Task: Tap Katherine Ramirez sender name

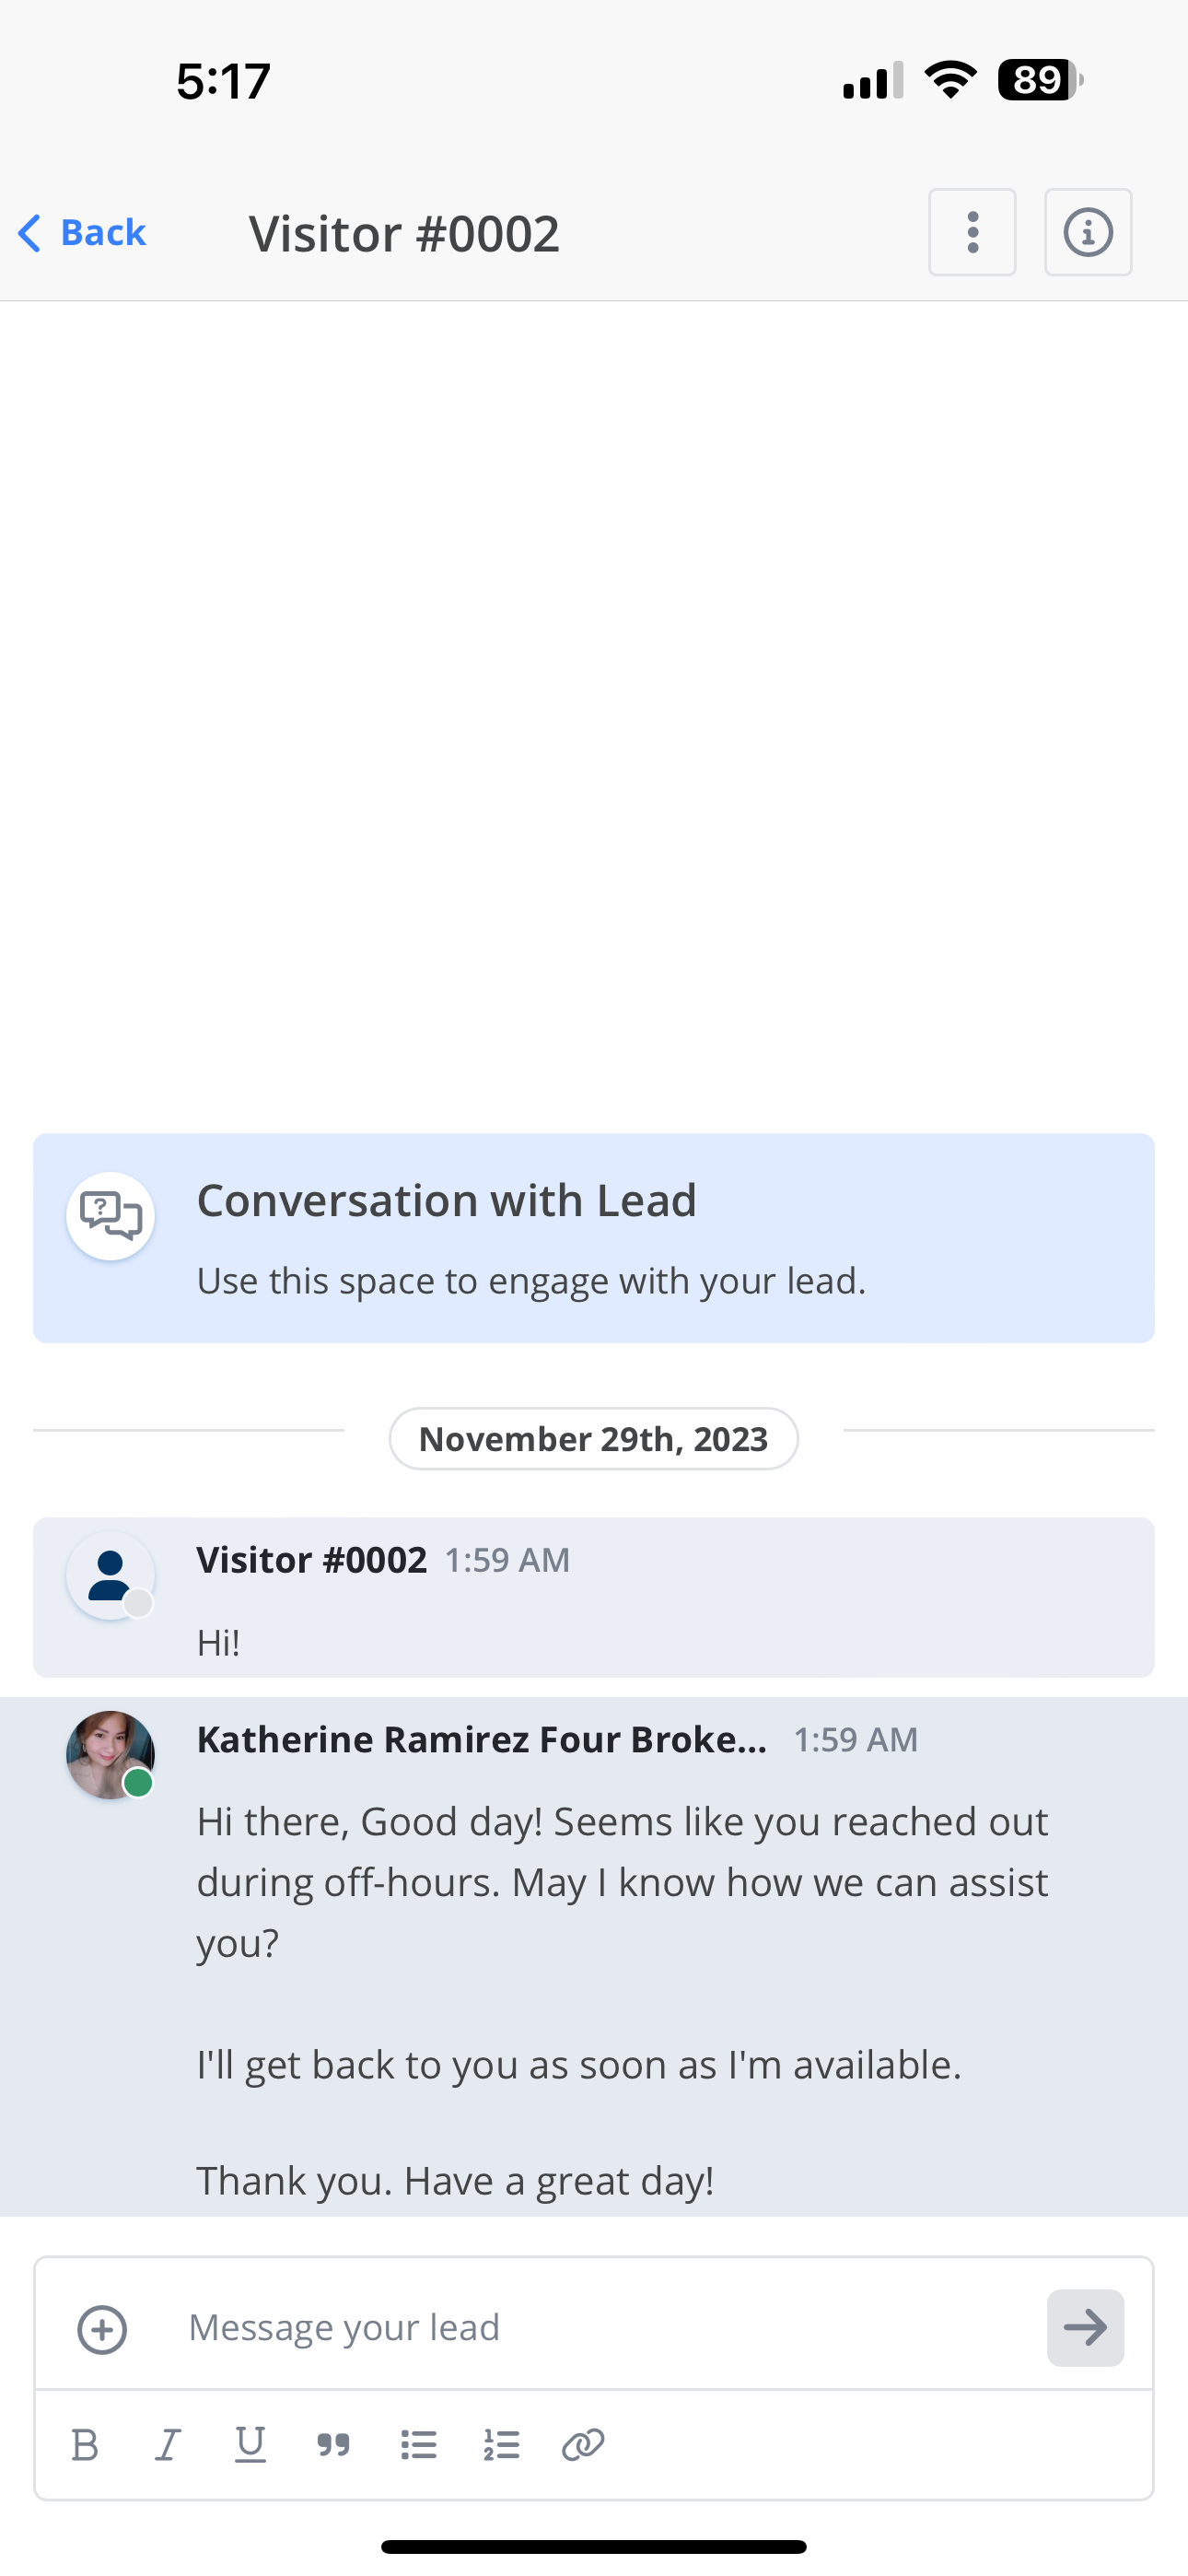Action: tap(482, 1740)
